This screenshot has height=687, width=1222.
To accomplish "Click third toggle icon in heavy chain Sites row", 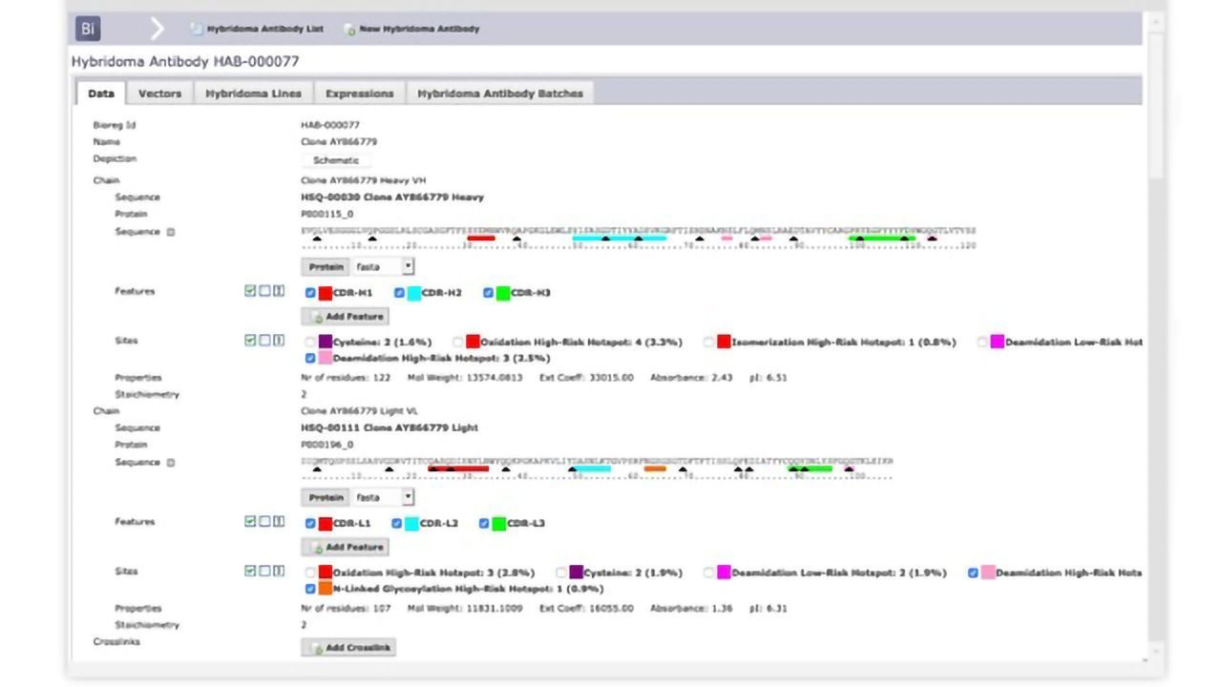I will click(279, 340).
